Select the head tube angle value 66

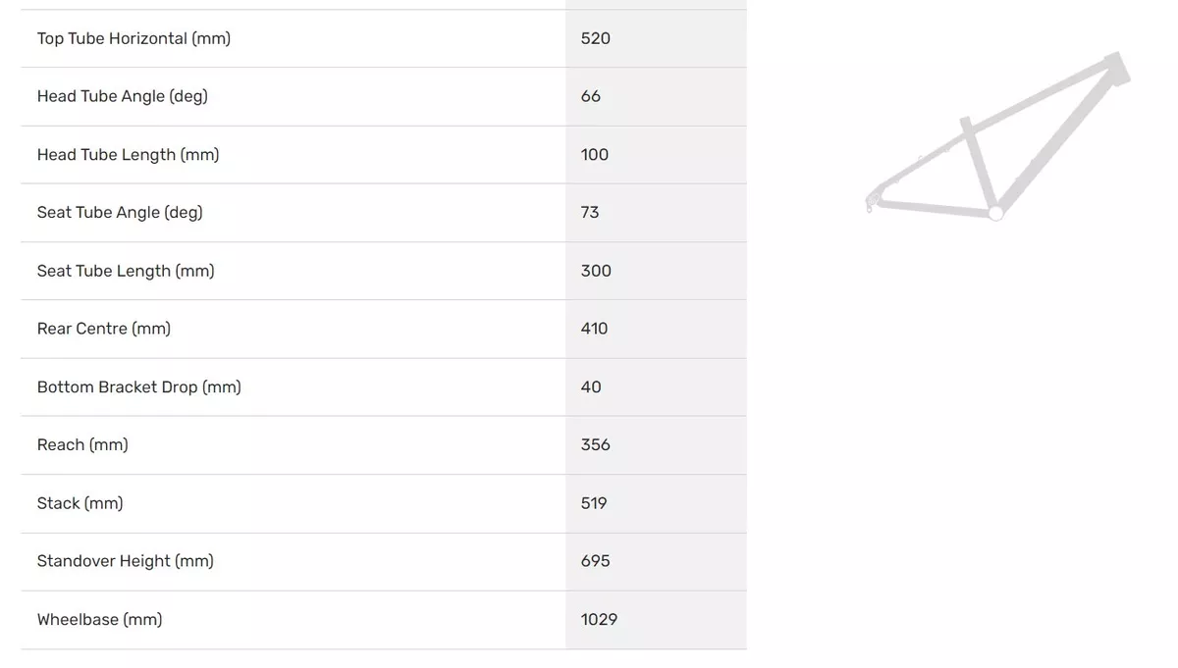[591, 96]
